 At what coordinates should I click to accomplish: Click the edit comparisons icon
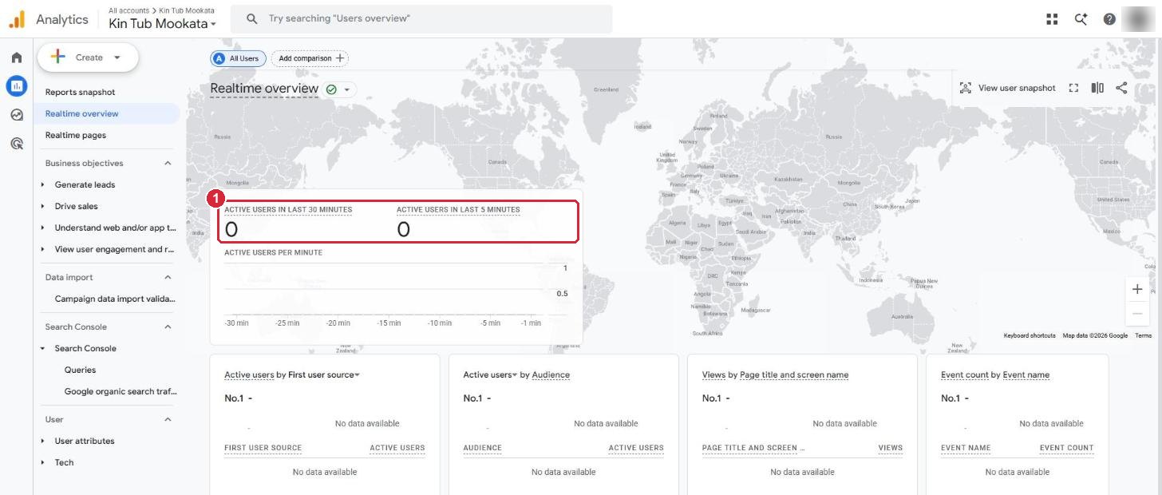[x=1097, y=88]
